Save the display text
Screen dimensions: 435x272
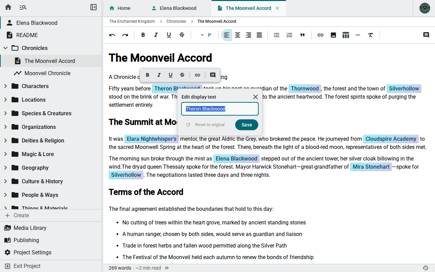(247, 125)
